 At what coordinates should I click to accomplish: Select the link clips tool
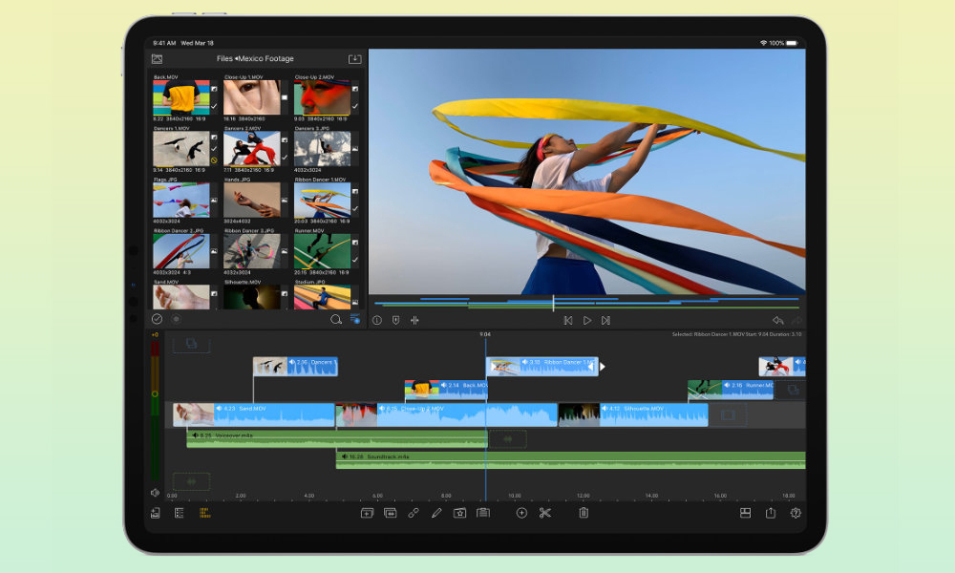pos(414,513)
